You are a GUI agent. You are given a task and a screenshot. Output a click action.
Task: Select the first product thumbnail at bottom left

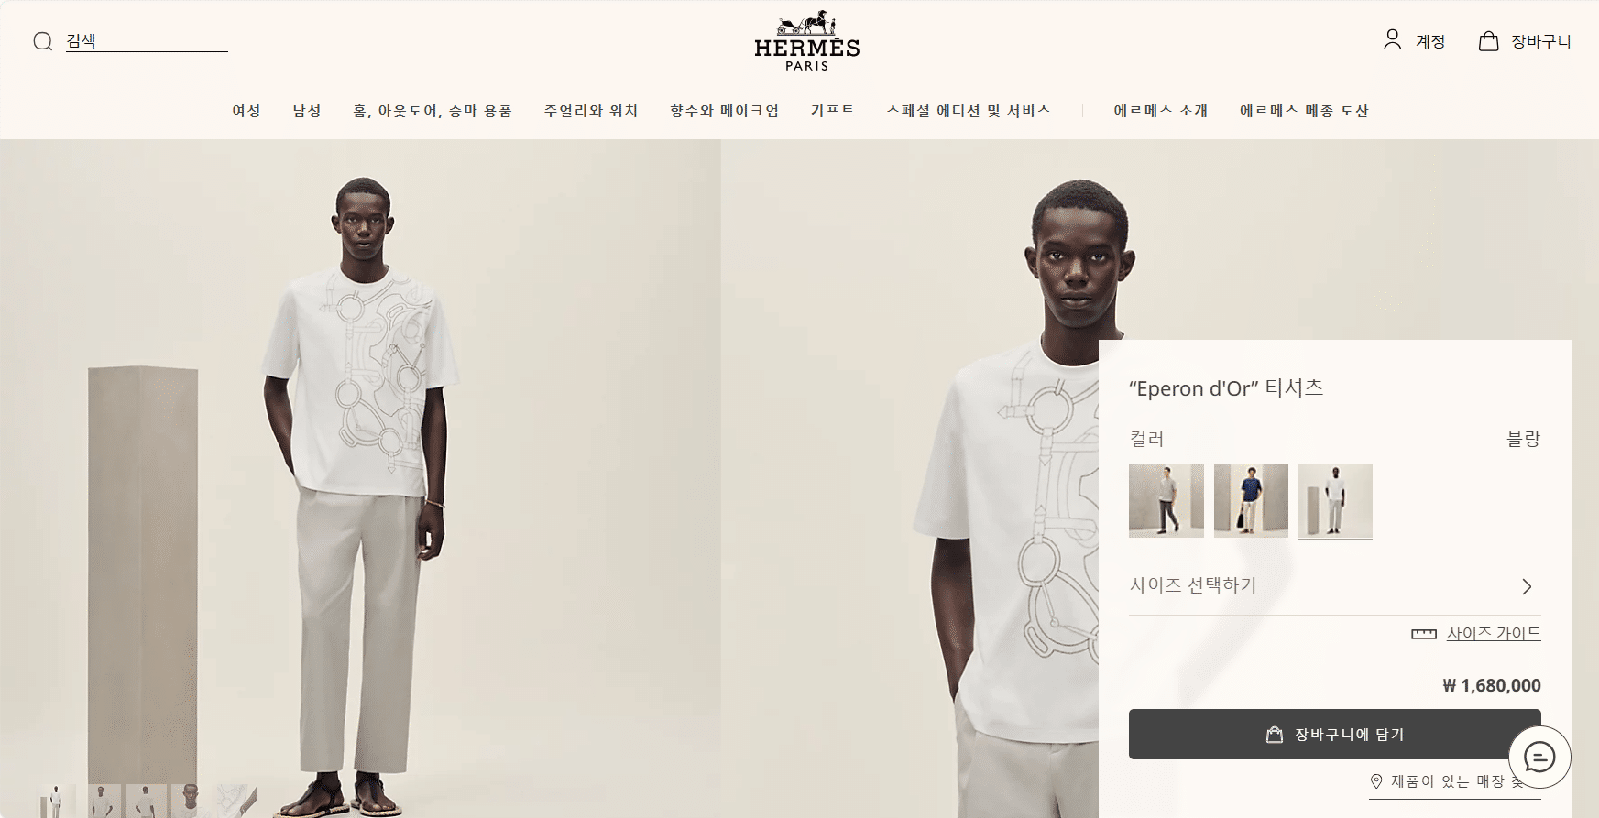tap(57, 801)
